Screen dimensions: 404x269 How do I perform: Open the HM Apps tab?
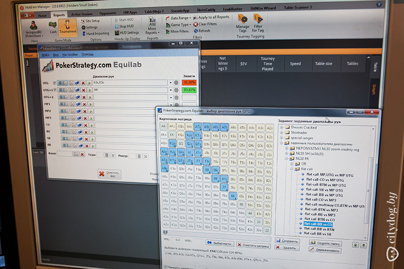pyautogui.click(x=130, y=13)
